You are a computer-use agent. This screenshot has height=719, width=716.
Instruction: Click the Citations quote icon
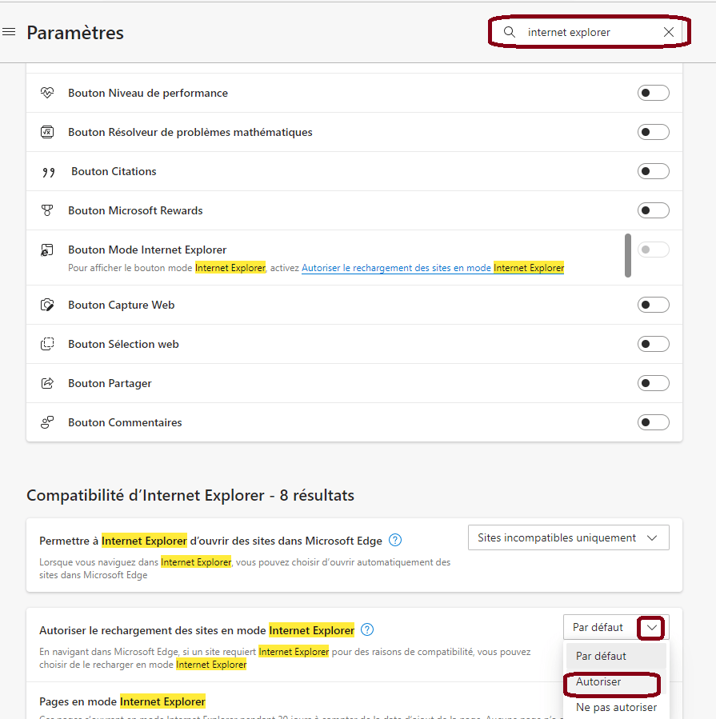tap(48, 172)
